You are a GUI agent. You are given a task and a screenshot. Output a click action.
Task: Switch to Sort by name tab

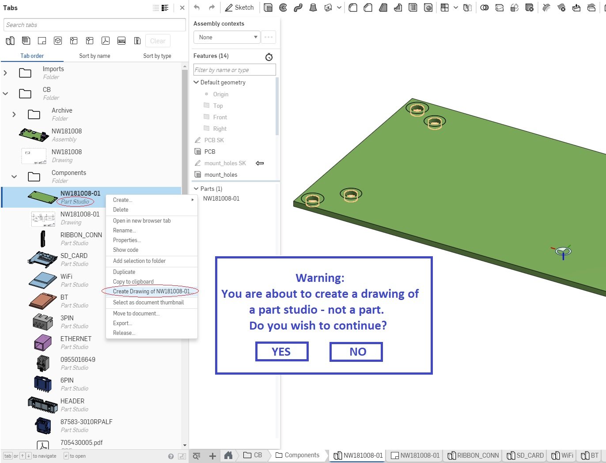(x=95, y=56)
